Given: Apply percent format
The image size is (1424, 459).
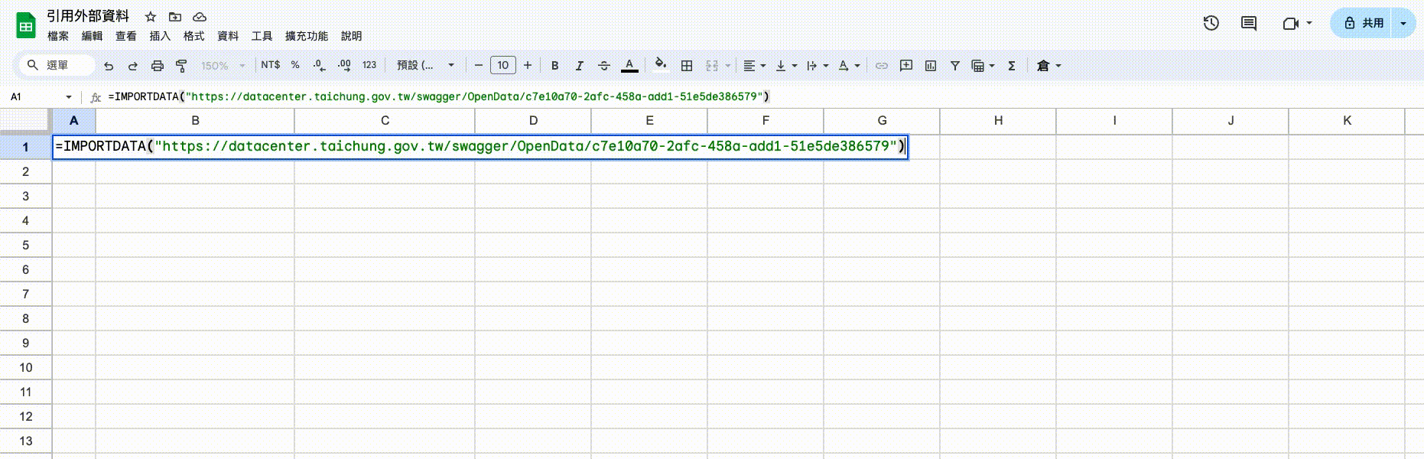Looking at the screenshot, I should coord(295,65).
